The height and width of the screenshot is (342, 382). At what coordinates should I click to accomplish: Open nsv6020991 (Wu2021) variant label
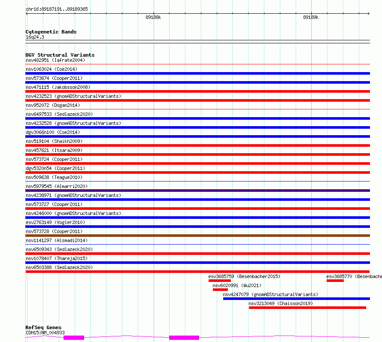pyautogui.click(x=237, y=285)
